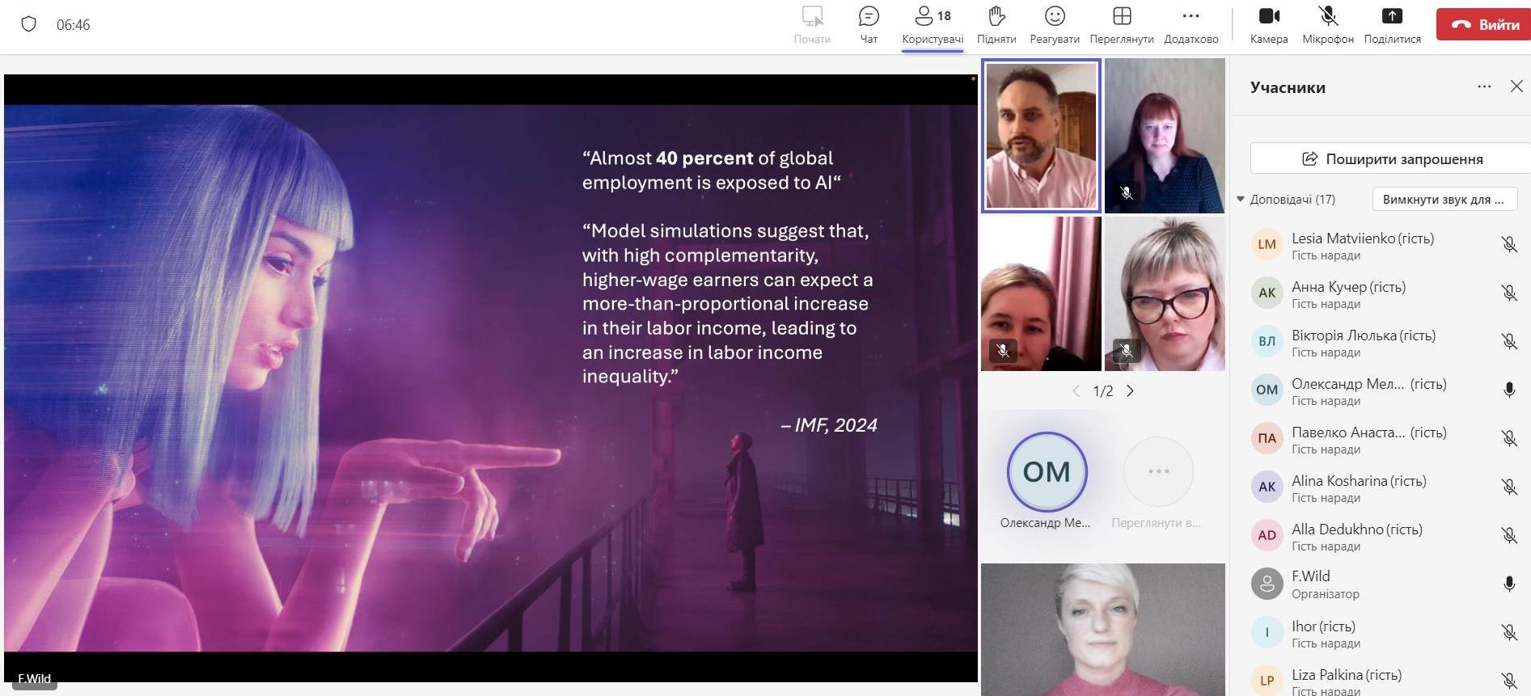Click name Анна Кучер (гість)
Screen dimensions: 1531x696
1348,286
